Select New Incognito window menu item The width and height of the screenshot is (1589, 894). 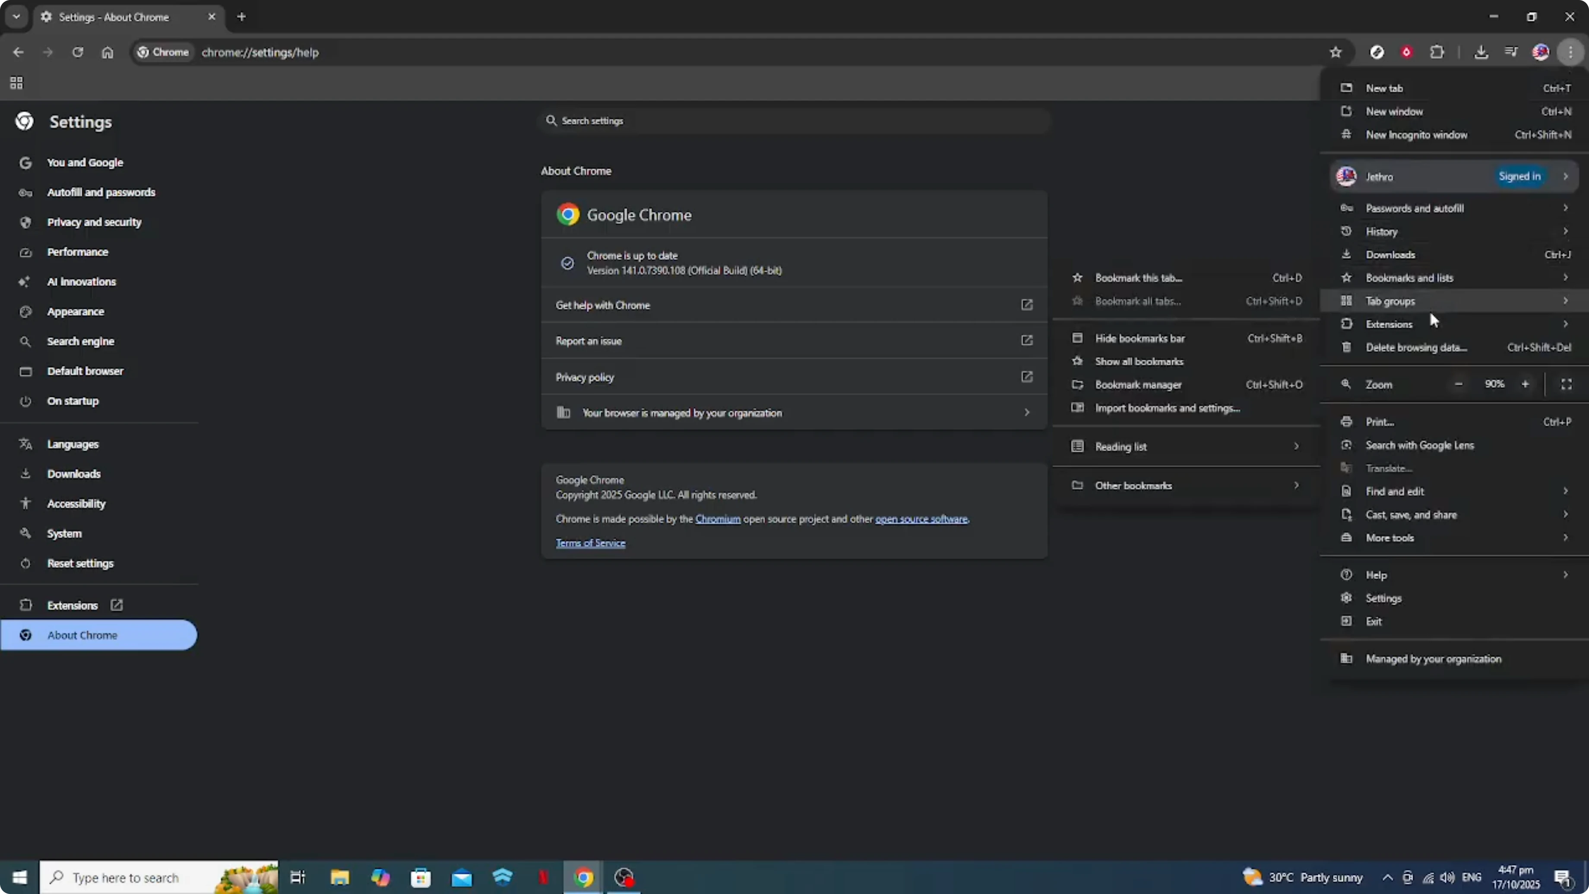(1455, 135)
